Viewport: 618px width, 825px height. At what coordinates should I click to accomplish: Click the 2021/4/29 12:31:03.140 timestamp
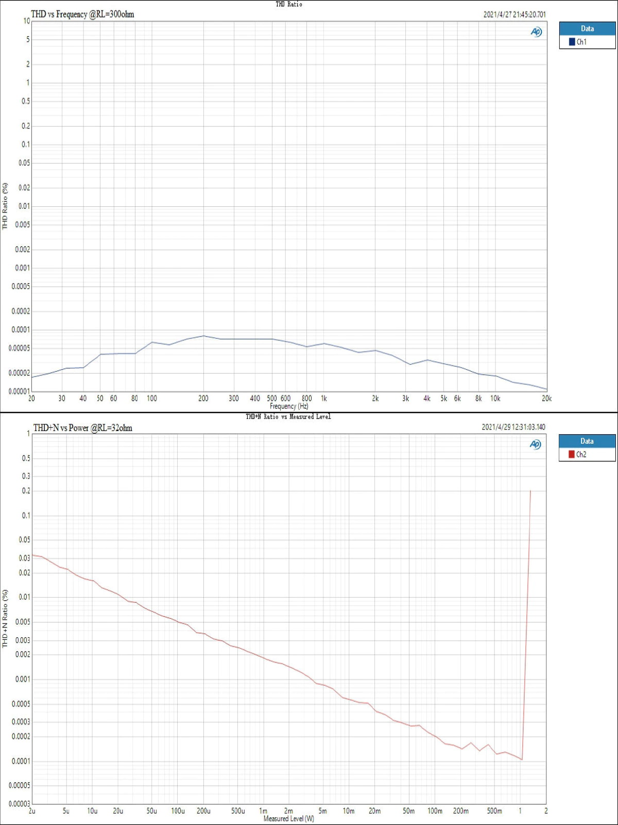click(513, 427)
